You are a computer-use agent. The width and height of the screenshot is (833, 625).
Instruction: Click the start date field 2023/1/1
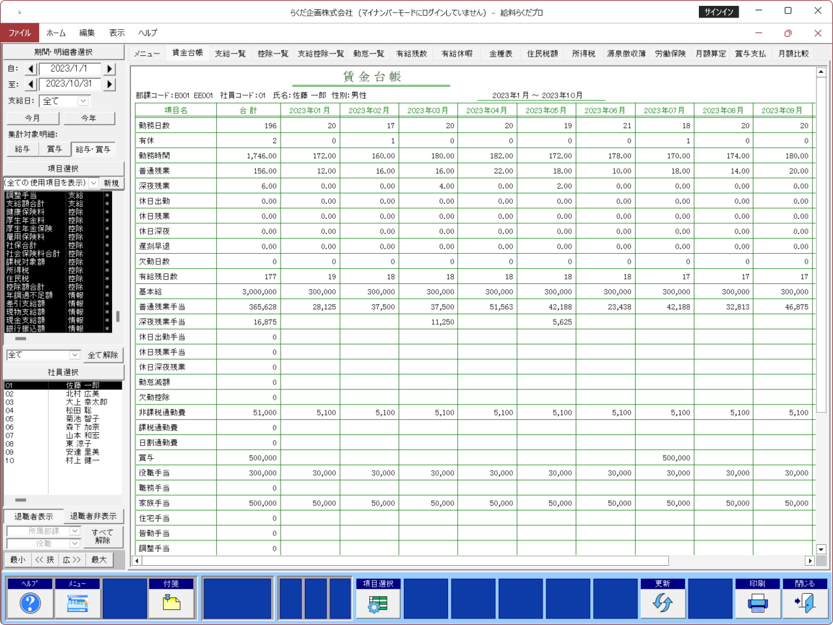pyautogui.click(x=70, y=69)
